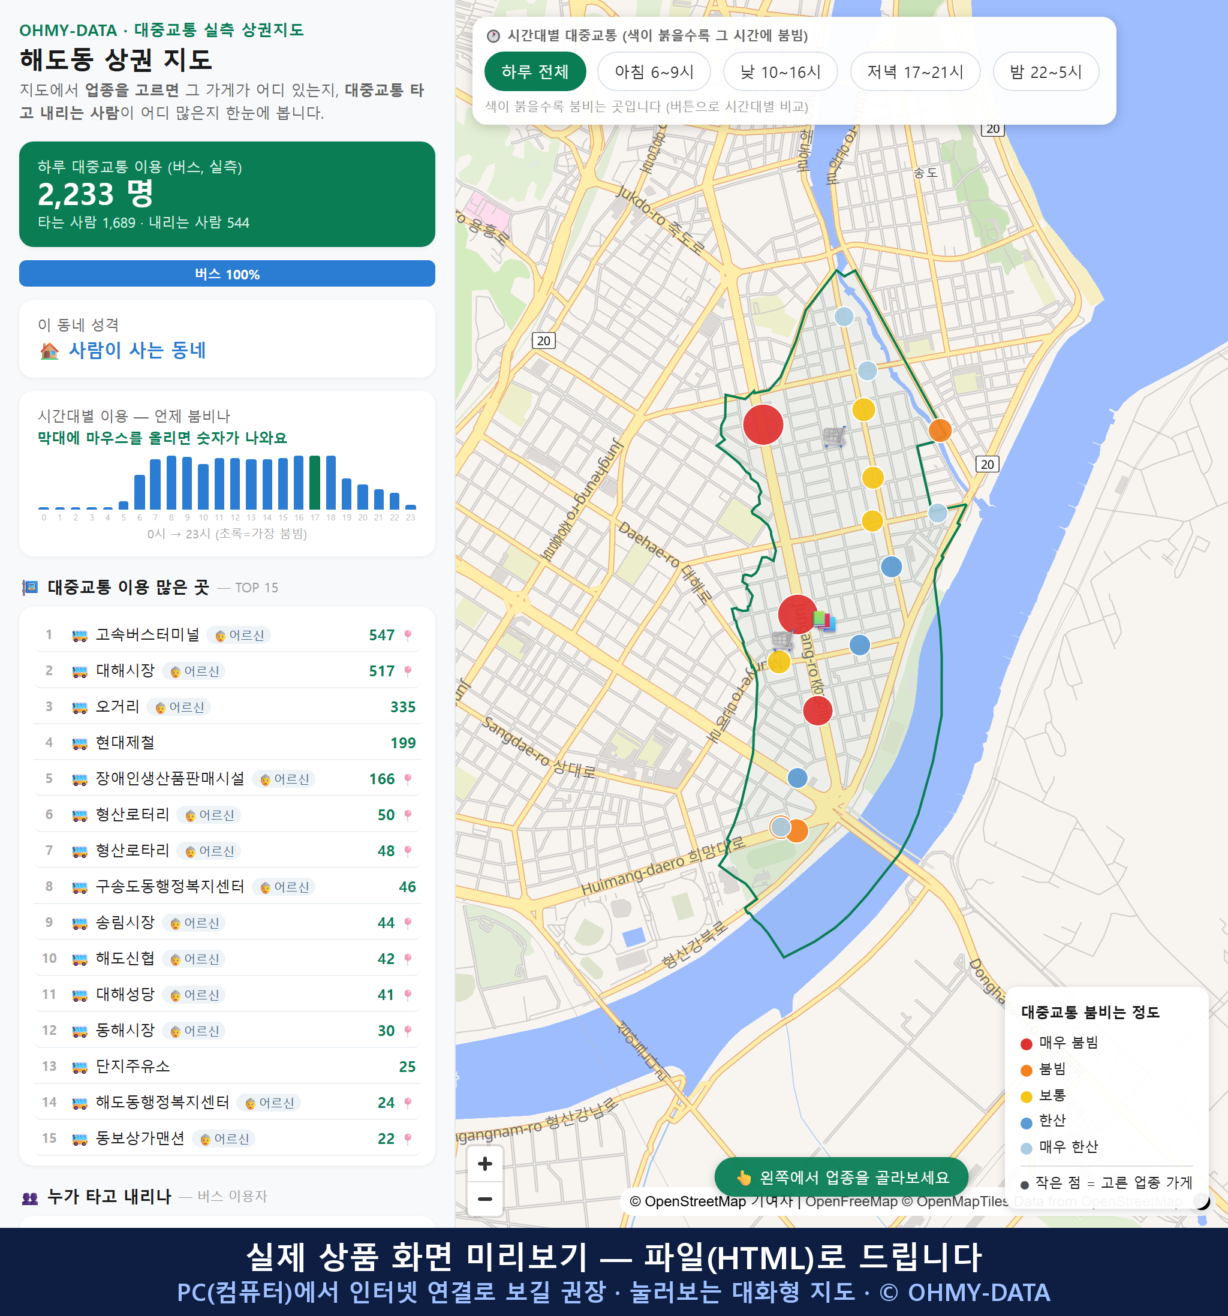The height and width of the screenshot is (1316, 1228).
Task: Click the blue 한산 legend swatch
Action: [1026, 1123]
